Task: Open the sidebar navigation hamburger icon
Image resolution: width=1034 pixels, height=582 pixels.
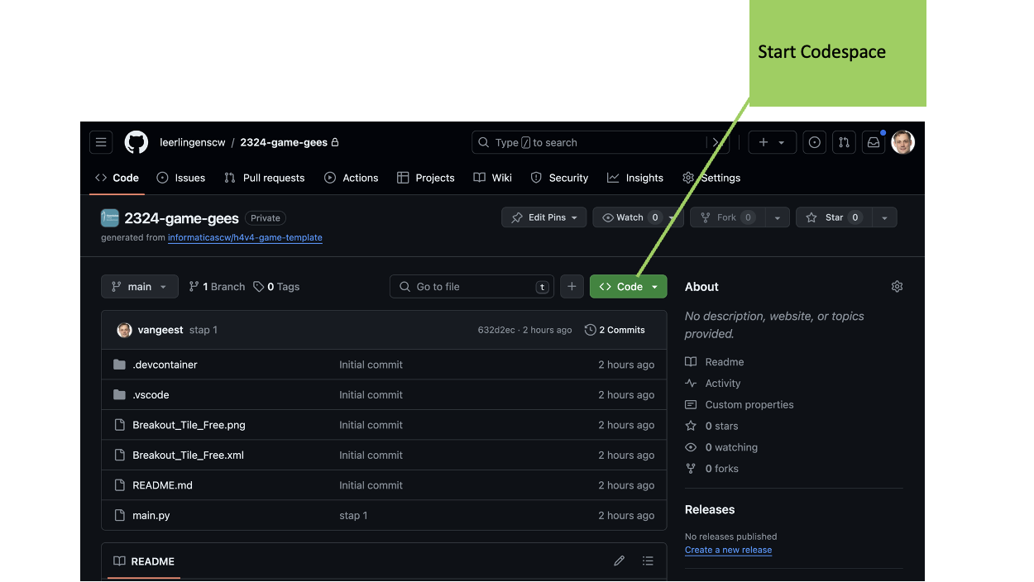Action: [101, 142]
